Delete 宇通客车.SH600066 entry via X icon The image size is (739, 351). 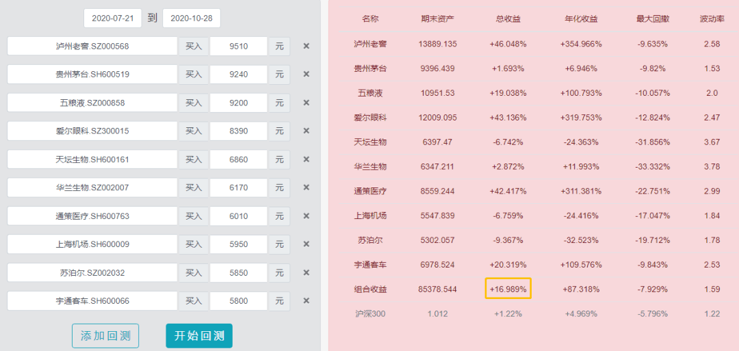[x=306, y=300]
